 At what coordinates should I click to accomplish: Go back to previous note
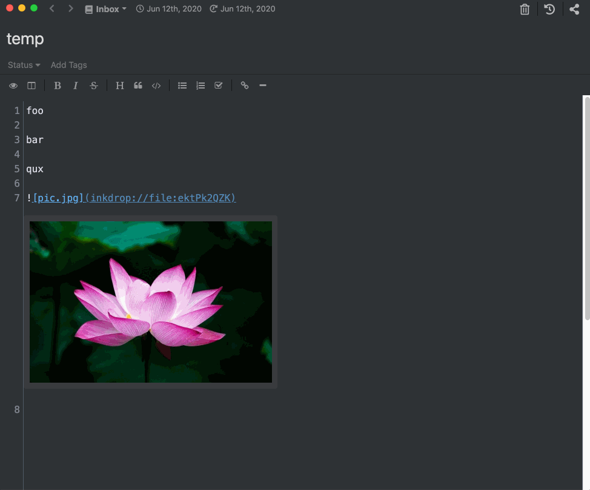pos(52,8)
